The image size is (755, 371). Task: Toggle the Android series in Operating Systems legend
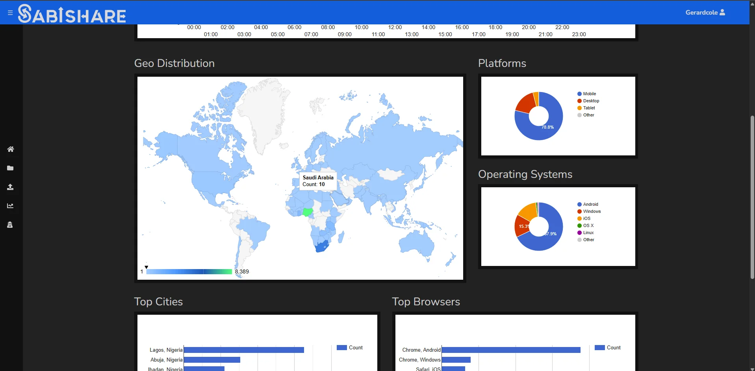pos(589,204)
